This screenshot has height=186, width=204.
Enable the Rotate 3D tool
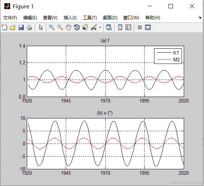77,28
